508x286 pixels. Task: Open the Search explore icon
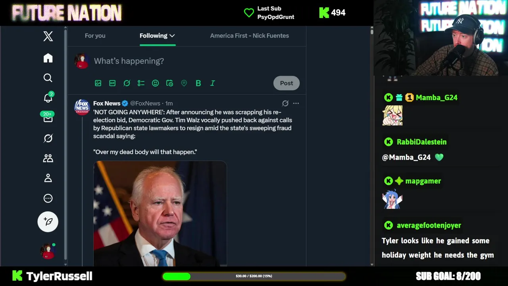pos(48,78)
